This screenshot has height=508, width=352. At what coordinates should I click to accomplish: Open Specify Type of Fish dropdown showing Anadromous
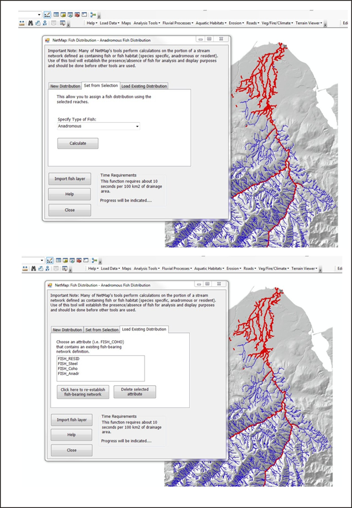(99, 126)
